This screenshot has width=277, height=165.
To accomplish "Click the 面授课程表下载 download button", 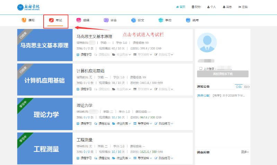I will pos(223,74).
